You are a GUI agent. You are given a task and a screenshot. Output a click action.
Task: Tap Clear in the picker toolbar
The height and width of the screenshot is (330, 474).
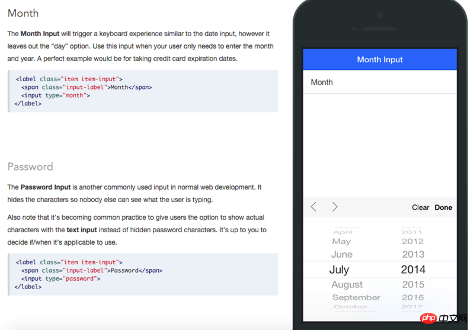[421, 207]
